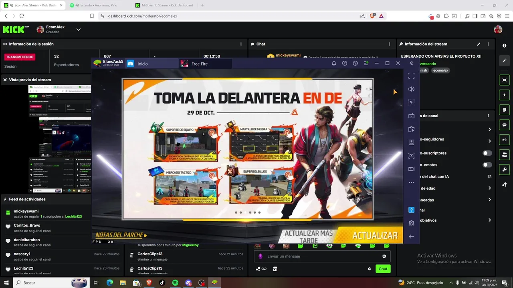Image resolution: width=513 pixels, height=288 pixels.
Task: Open the shop storefront icon below chat
Action: [x=275, y=269]
